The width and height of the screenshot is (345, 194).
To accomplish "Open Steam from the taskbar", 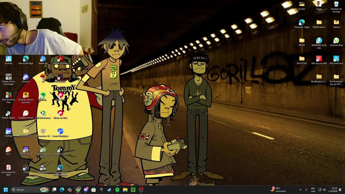I will [109, 190].
